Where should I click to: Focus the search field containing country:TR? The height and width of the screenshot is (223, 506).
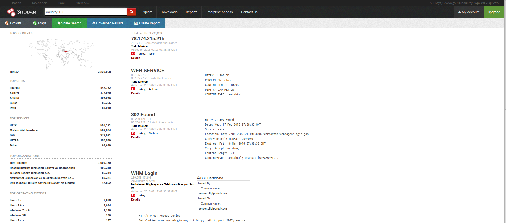(86, 12)
